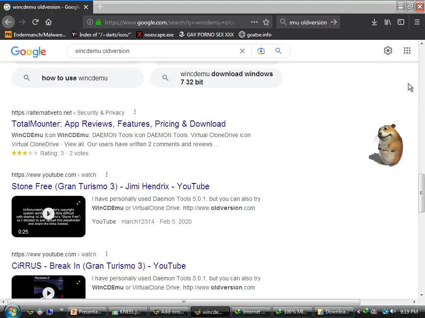This screenshot has width=425, height=318.
Task: Click the Google logo
Action: pos(29,51)
